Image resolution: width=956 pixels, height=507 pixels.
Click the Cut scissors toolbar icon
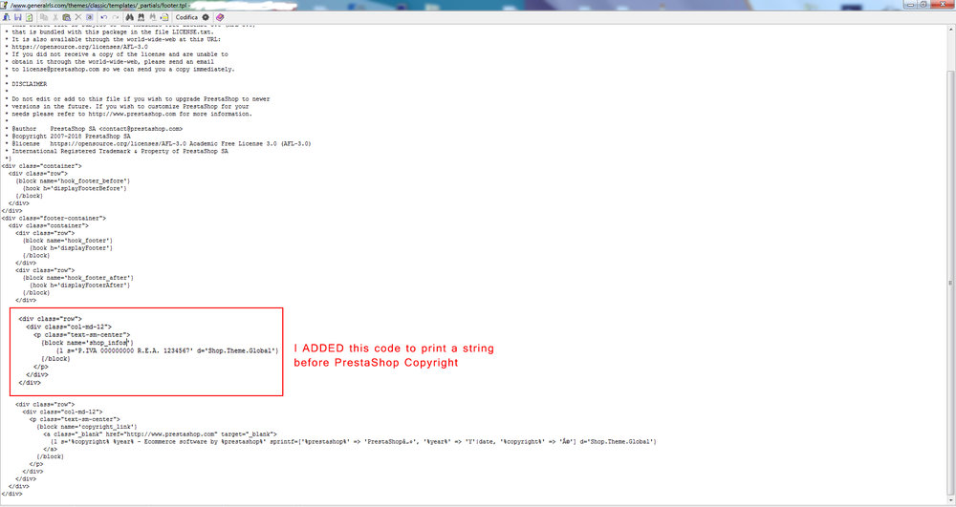[x=54, y=17]
